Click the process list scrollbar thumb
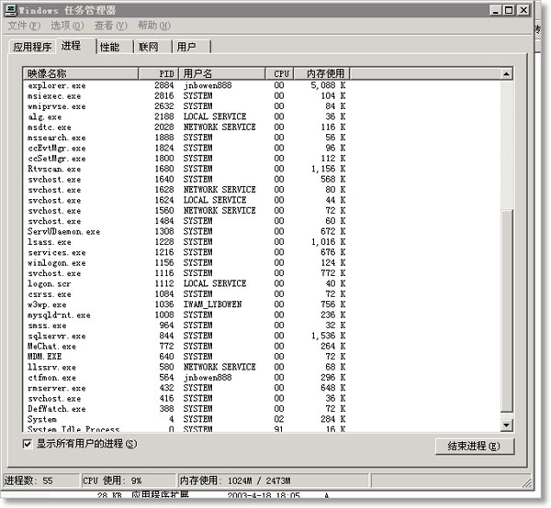This screenshot has width=551, height=508. 506,311
